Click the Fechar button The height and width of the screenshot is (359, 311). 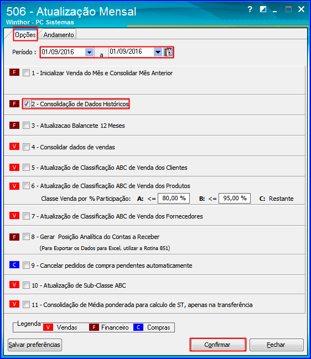[x=277, y=345]
